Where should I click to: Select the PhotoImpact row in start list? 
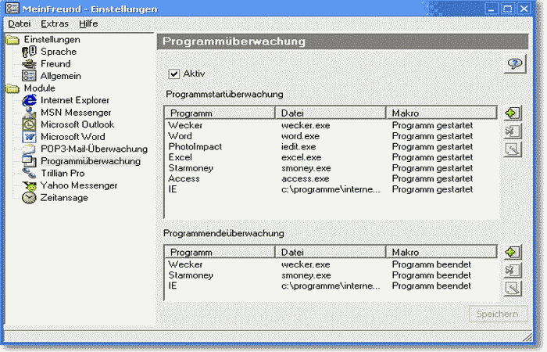point(195,146)
